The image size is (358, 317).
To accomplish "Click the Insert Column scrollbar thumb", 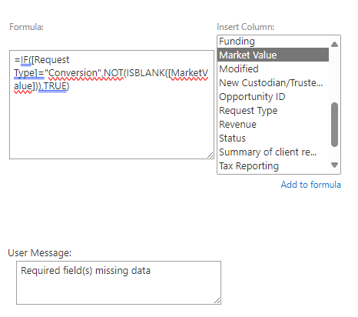I will pyautogui.click(x=334, y=125).
